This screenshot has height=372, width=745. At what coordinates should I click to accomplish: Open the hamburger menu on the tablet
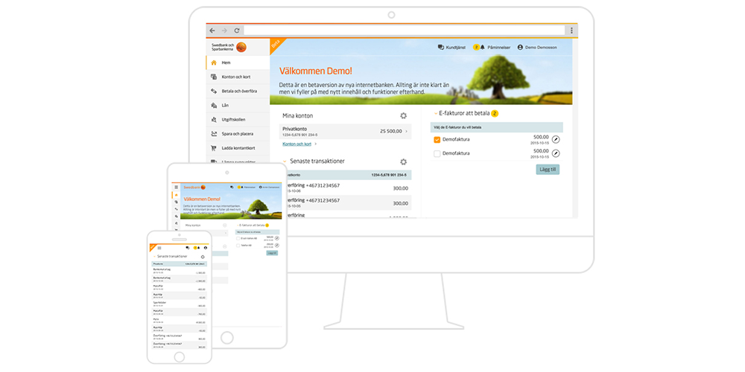coord(177,187)
